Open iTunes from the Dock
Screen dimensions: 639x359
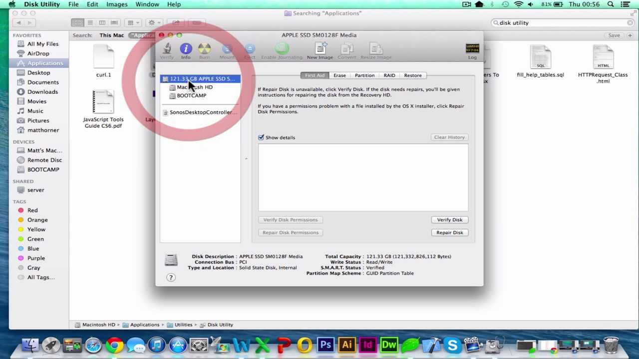click(157, 345)
